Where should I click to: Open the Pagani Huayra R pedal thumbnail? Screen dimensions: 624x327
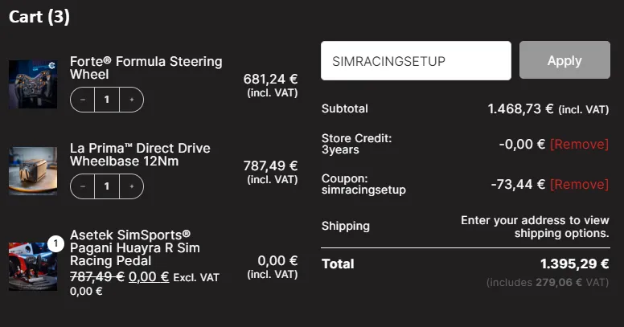[33, 266]
